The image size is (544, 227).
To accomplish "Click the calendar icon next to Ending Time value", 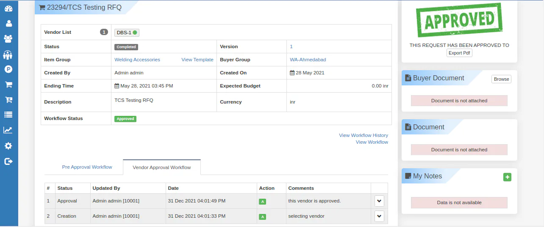I will coord(117,86).
